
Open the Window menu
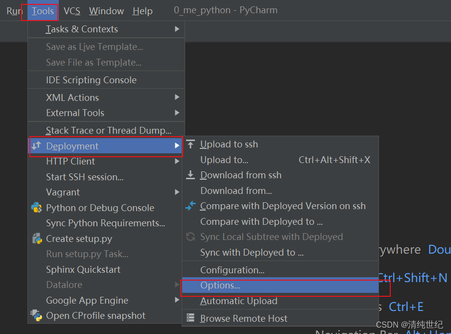tap(106, 11)
